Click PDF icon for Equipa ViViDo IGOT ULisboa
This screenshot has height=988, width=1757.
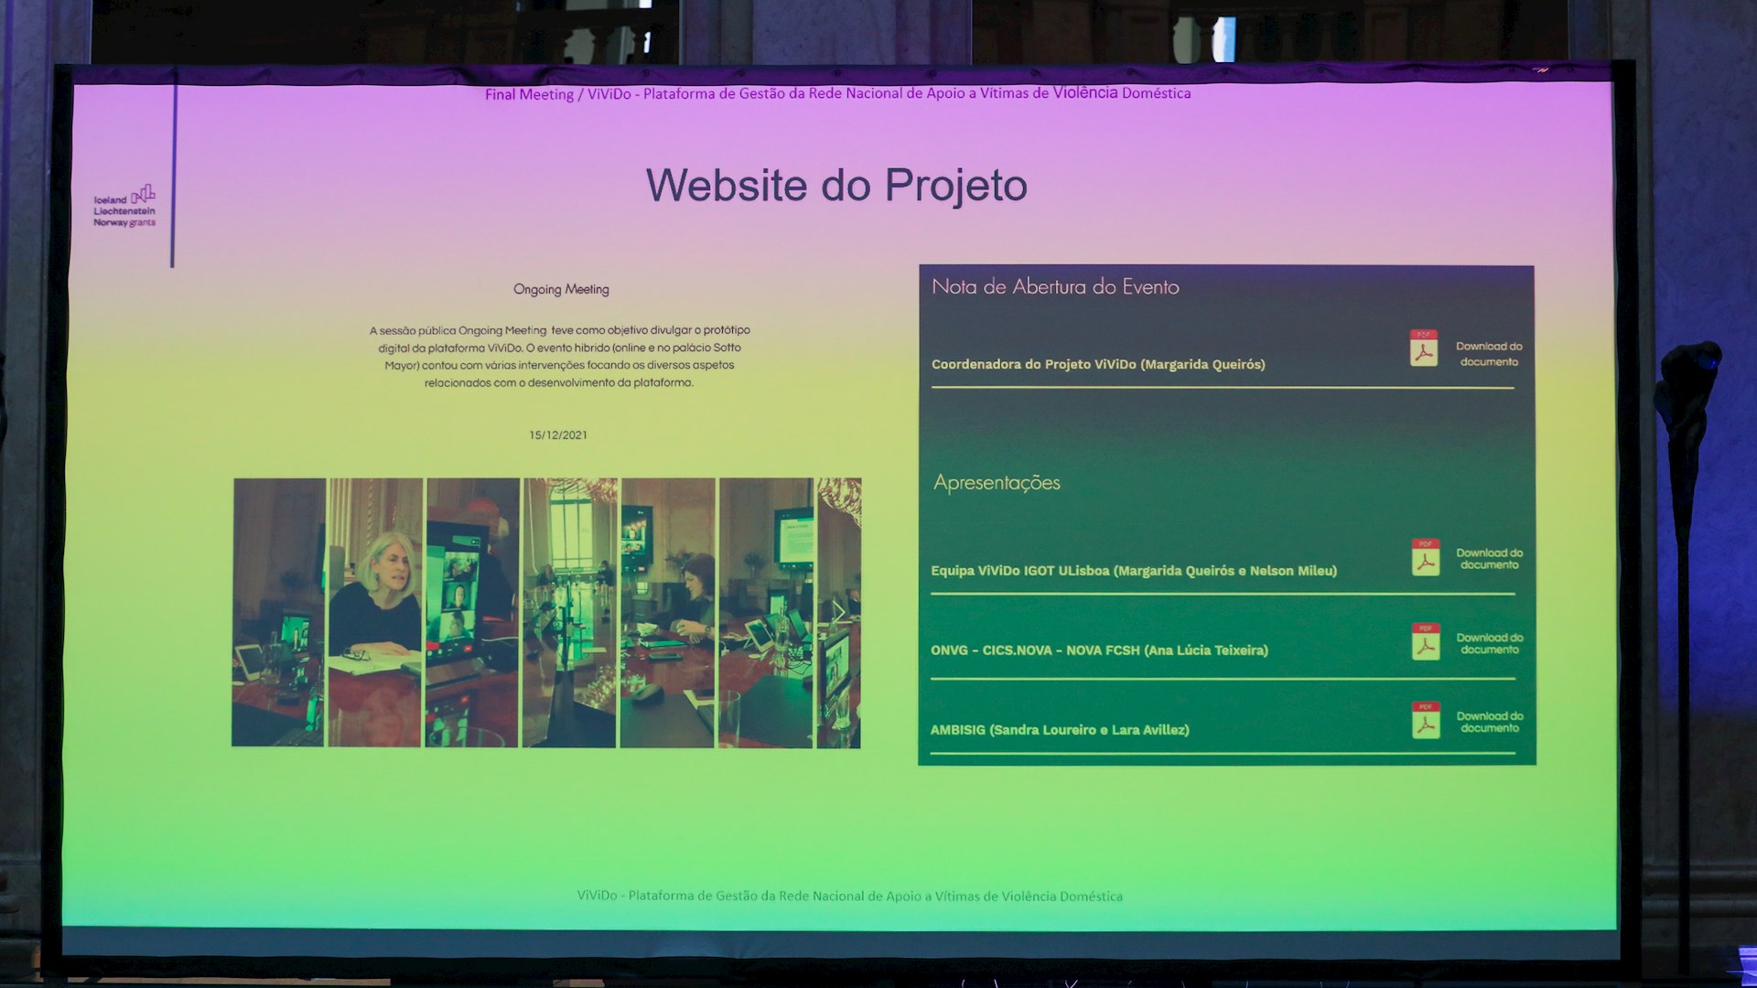point(1425,557)
